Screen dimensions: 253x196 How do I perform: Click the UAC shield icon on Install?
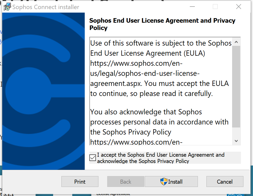coord(164,181)
